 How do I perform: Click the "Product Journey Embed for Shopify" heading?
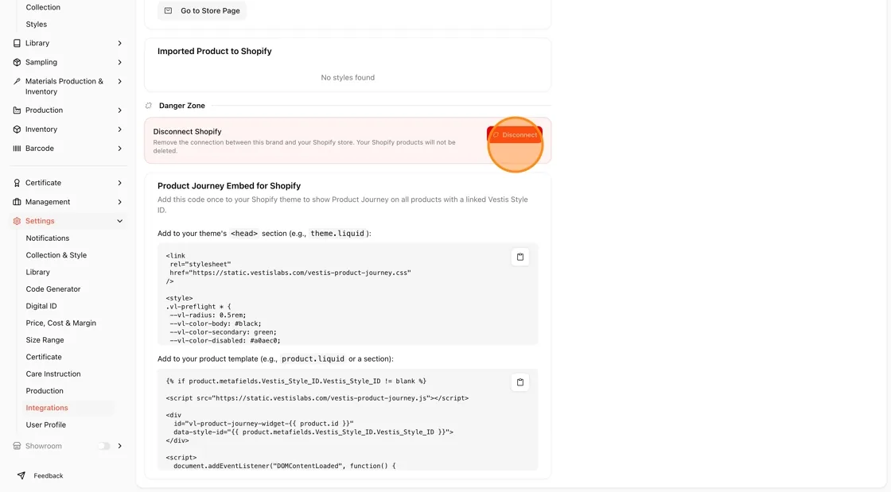(229, 186)
